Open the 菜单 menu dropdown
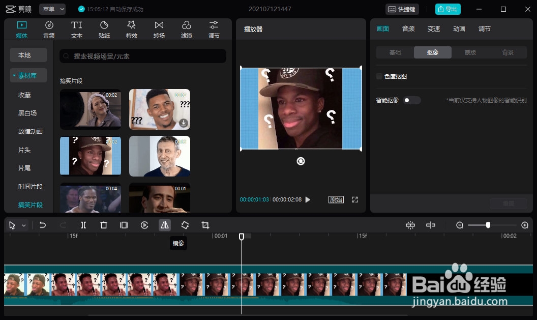The width and height of the screenshot is (537, 320). point(52,9)
